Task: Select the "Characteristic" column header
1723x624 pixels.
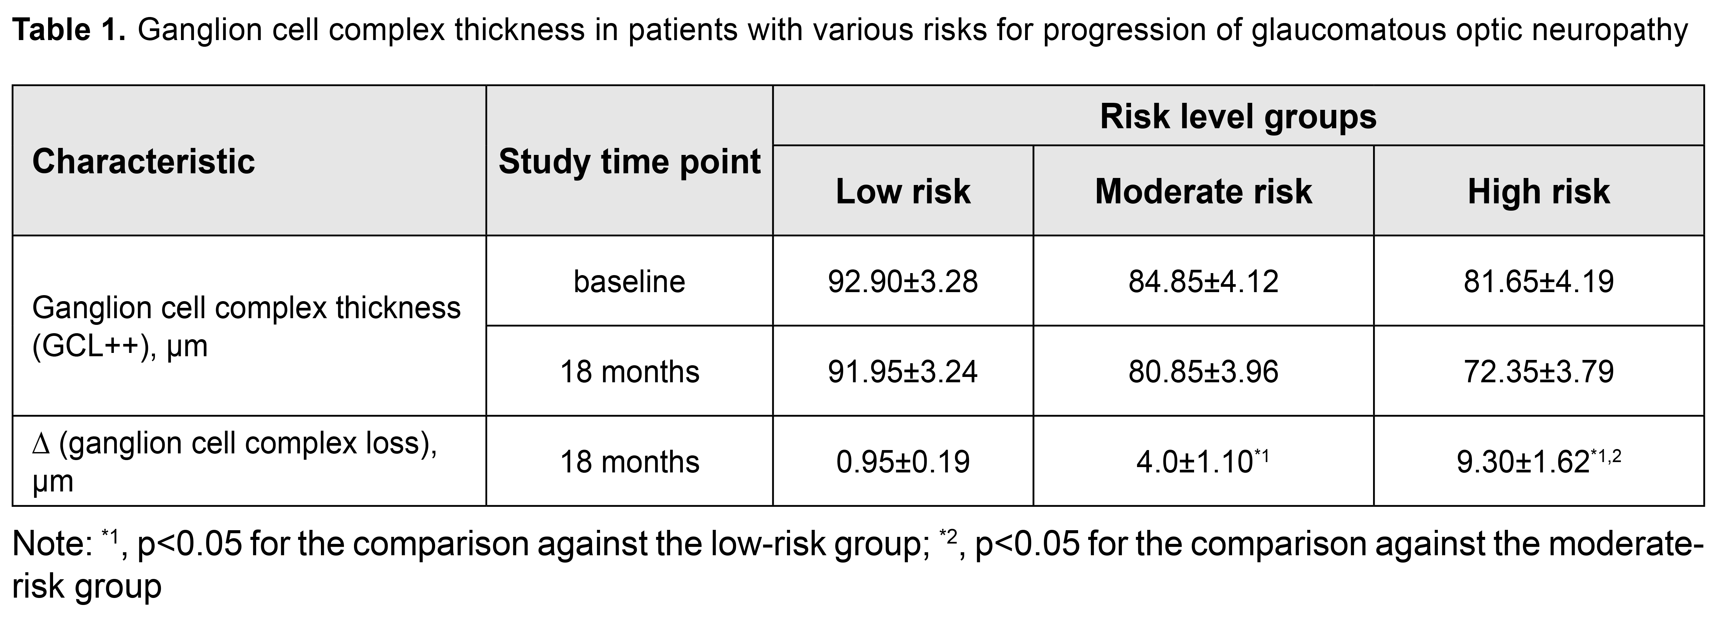Action: point(143,161)
